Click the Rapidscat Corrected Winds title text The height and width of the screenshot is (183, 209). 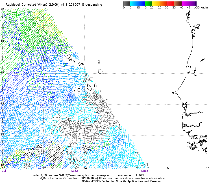(x=54, y=5)
